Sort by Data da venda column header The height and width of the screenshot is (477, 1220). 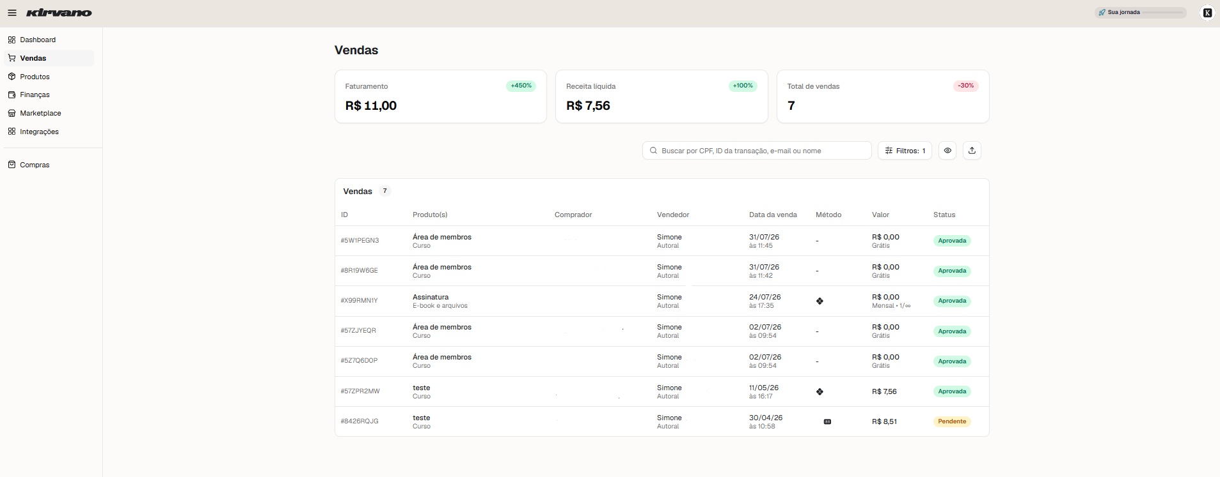(773, 215)
